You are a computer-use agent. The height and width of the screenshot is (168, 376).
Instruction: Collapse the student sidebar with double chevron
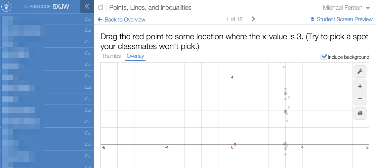pos(87,7)
